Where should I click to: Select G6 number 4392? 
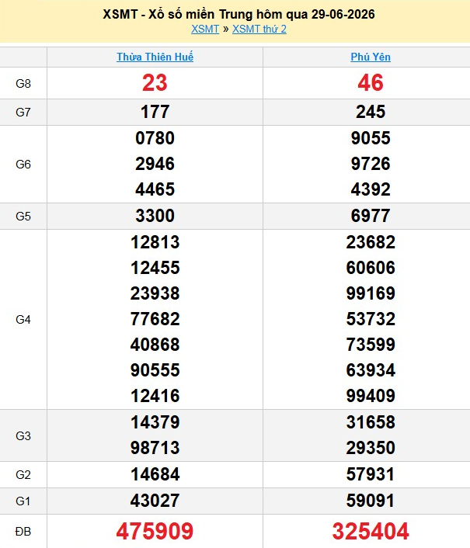pyautogui.click(x=371, y=189)
